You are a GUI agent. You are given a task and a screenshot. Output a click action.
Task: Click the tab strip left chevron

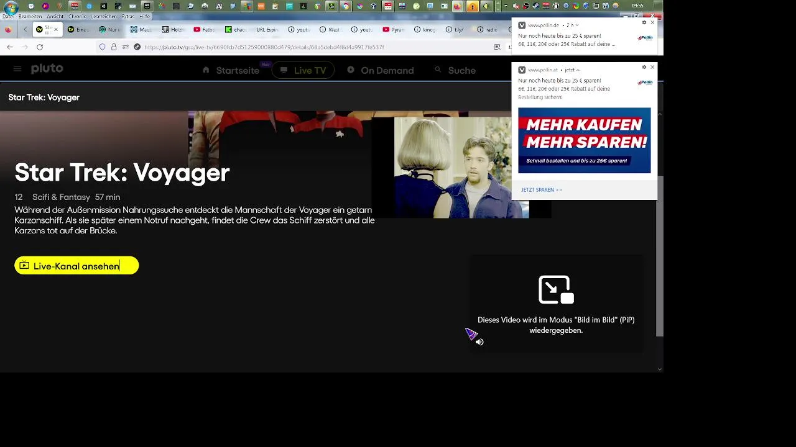tap(25, 29)
